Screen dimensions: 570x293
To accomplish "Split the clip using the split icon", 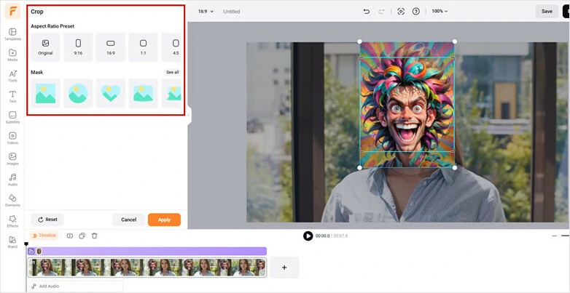I will click(x=70, y=236).
